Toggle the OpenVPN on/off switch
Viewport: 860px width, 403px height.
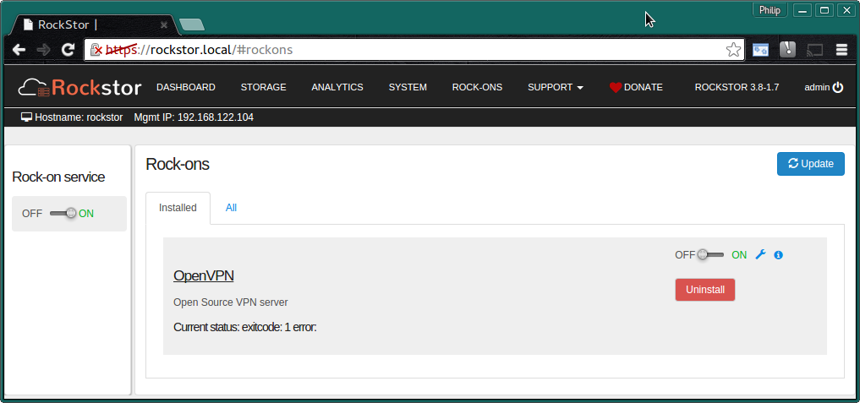(x=711, y=255)
